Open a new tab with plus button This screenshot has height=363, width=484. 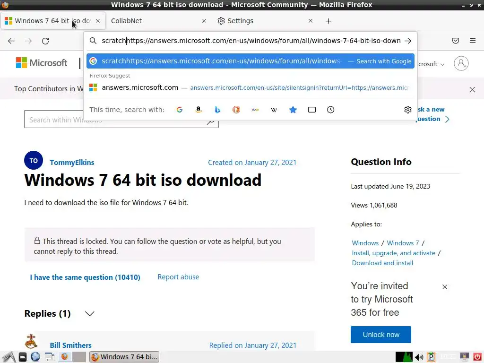[x=328, y=21]
